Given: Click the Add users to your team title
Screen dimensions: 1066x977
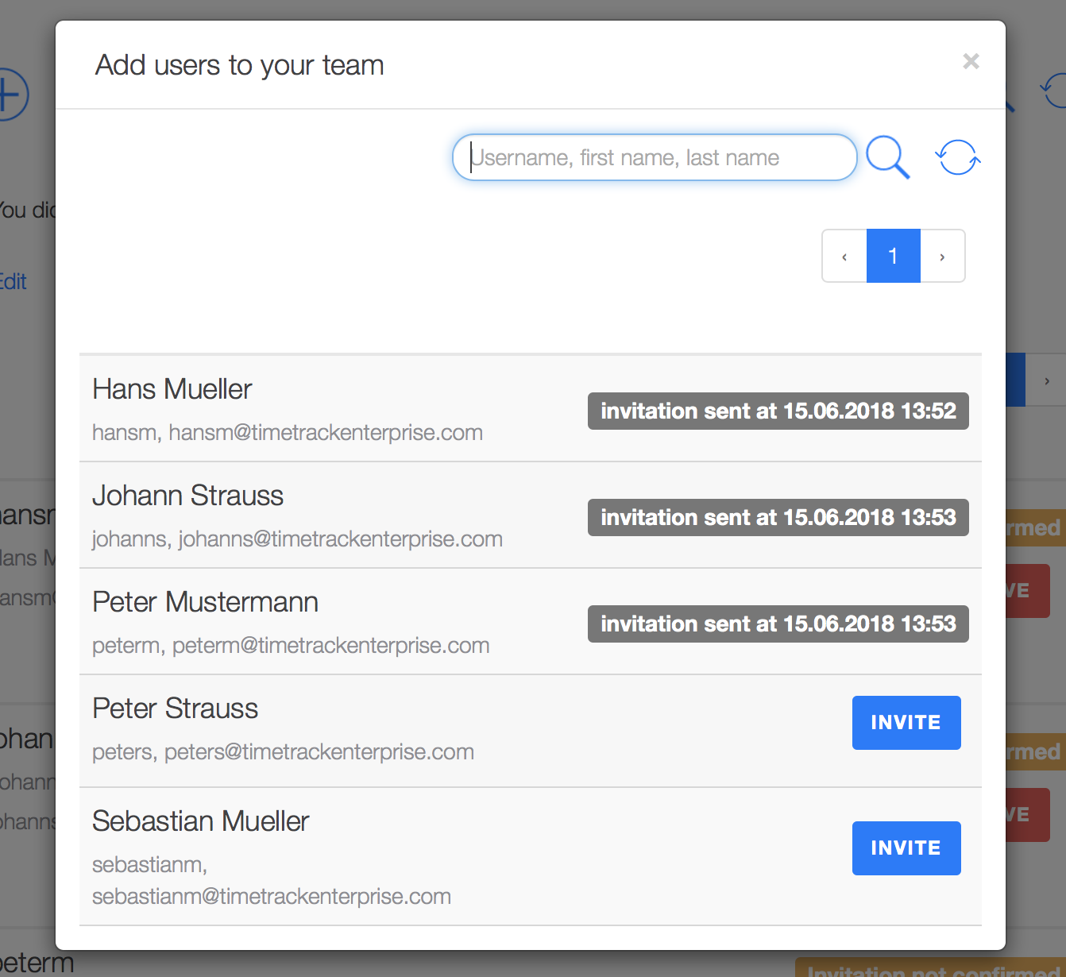Looking at the screenshot, I should coord(240,65).
